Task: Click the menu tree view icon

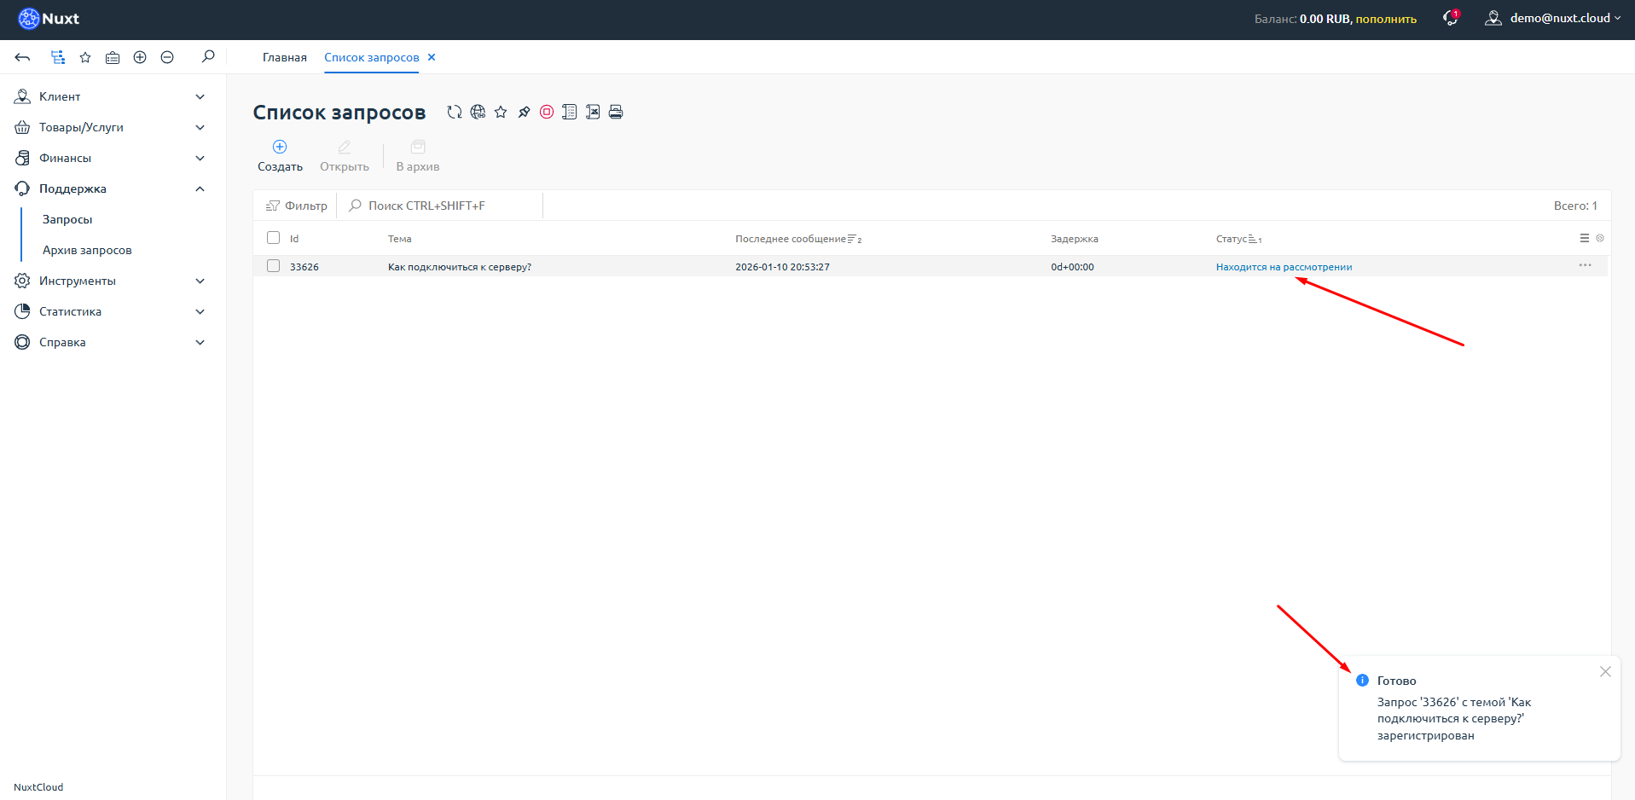Action: coord(58,57)
